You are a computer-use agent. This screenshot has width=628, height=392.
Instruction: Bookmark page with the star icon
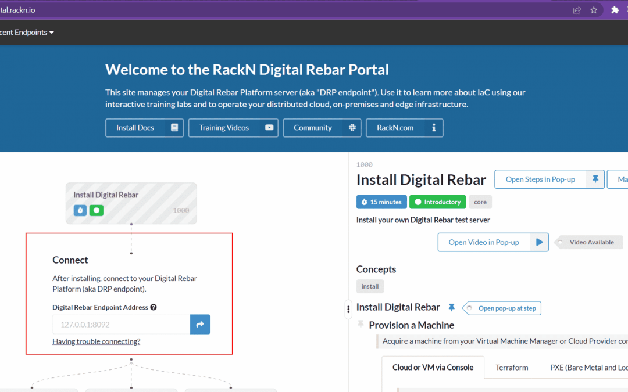(594, 10)
